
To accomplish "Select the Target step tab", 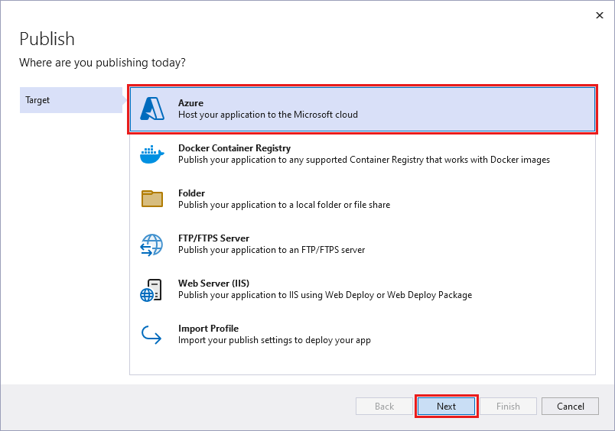I will (x=37, y=100).
